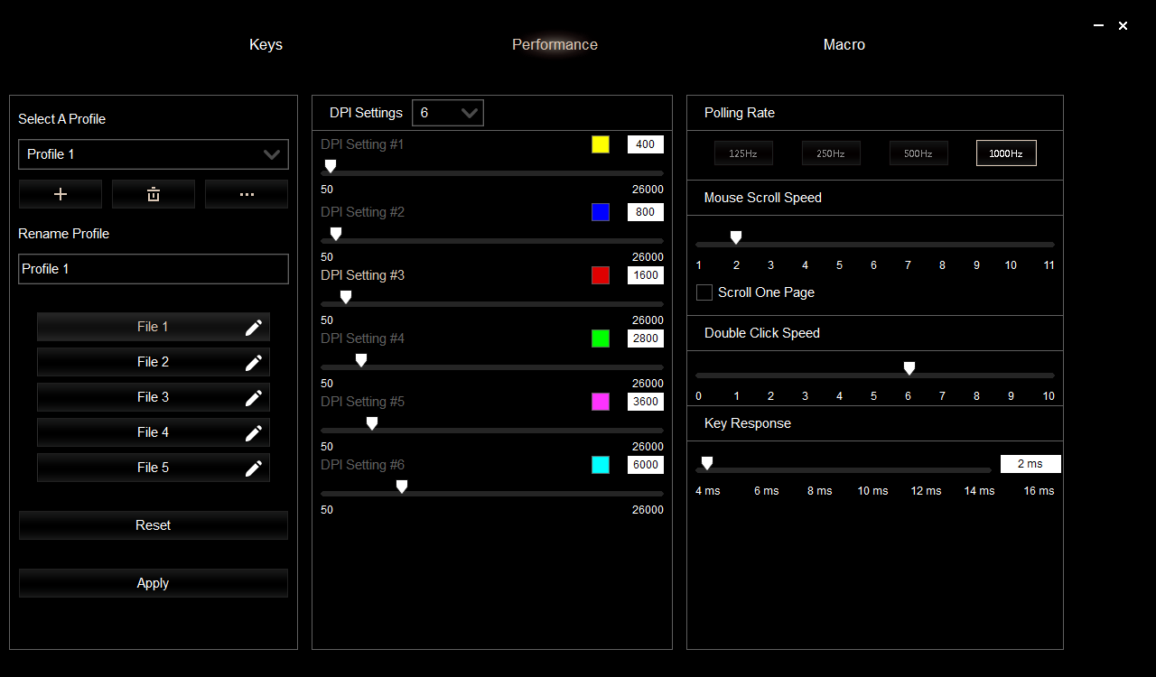Click the pencil edit icon for File 3
Image resolution: width=1156 pixels, height=677 pixels.
click(x=254, y=397)
